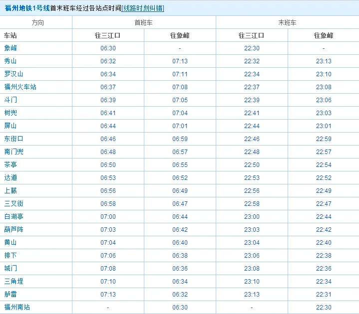
Task: Select 东街口 station in the list
Action: coord(13,139)
